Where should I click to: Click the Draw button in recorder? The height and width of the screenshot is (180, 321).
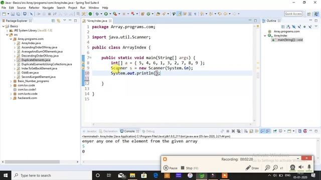click(252, 168)
